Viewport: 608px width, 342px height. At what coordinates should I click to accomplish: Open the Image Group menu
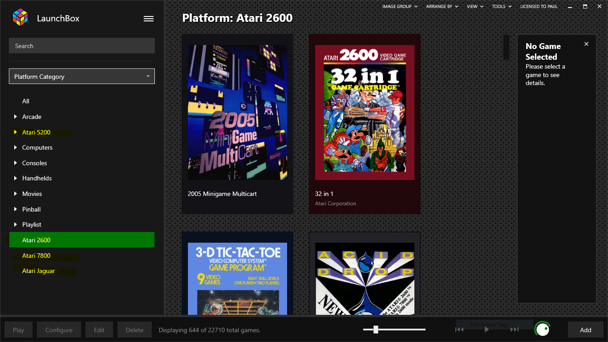point(400,6)
